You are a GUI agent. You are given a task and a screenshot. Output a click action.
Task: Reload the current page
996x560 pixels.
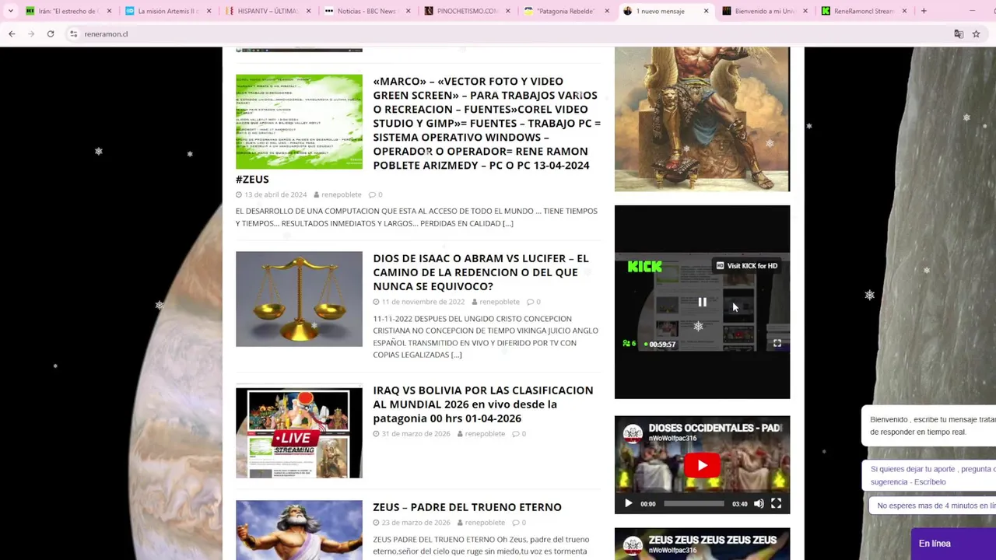coord(51,34)
